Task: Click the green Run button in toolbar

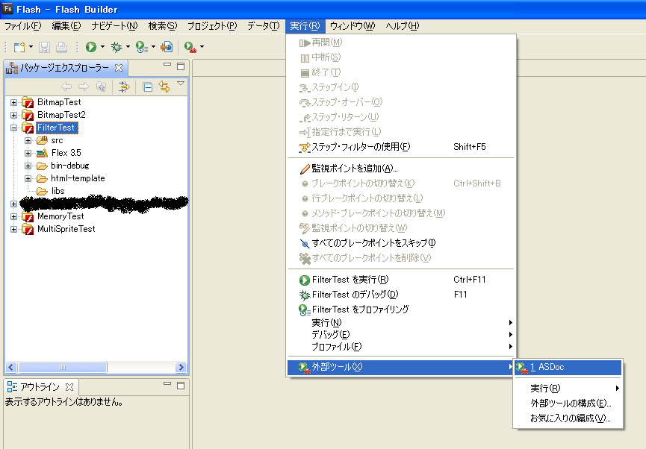Action: click(x=90, y=47)
